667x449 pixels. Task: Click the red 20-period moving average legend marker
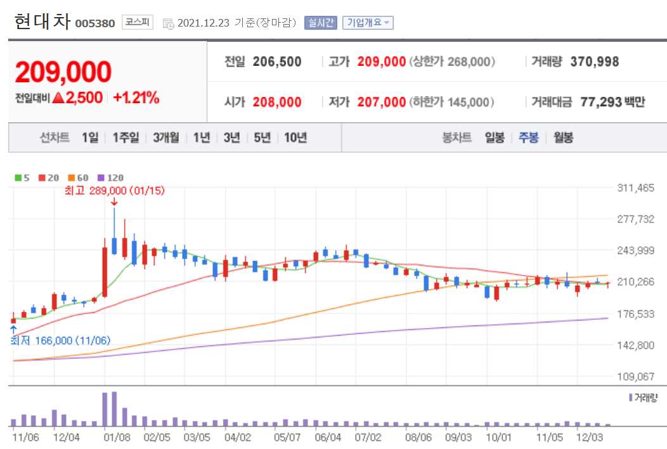point(41,177)
